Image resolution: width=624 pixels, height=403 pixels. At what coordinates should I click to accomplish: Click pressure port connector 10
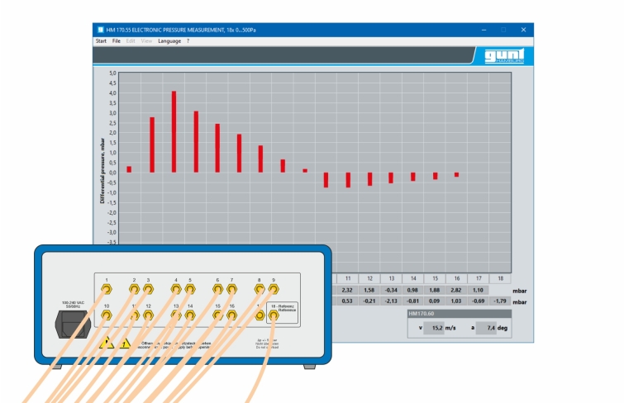pos(107,315)
